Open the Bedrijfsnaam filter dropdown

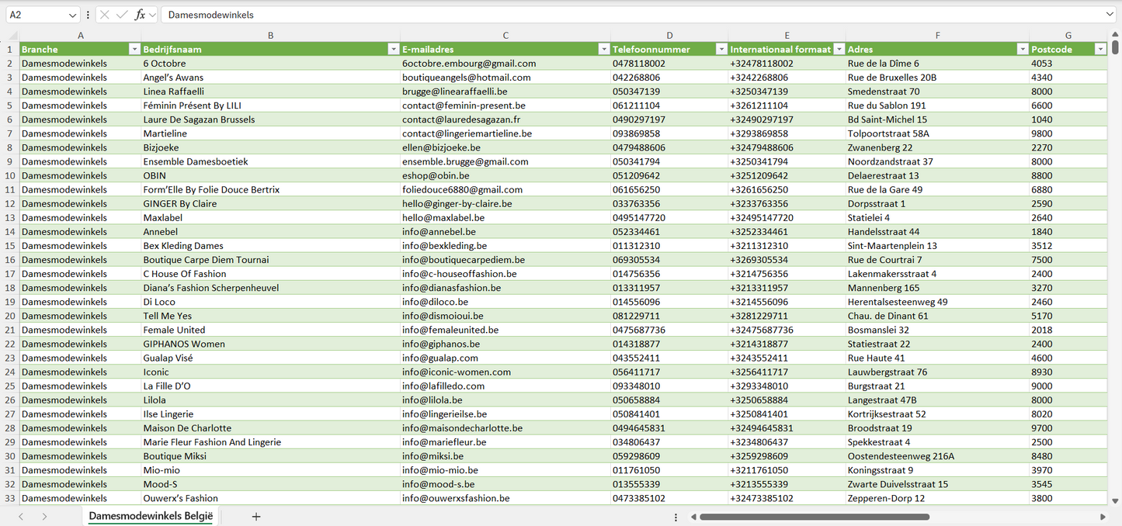[x=393, y=50]
